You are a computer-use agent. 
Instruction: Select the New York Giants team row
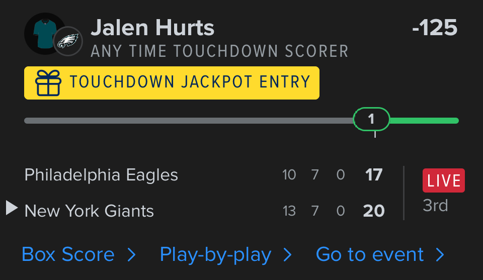pyautogui.click(x=89, y=211)
